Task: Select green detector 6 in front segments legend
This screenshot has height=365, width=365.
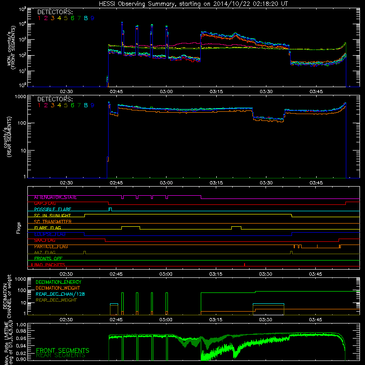Action: 73,18
